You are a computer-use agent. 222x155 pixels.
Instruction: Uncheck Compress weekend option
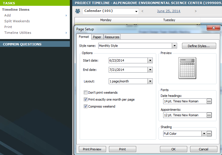85,106
